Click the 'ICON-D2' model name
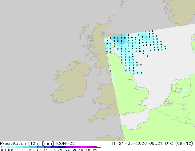The image size is (195, 151). tap(66, 144)
